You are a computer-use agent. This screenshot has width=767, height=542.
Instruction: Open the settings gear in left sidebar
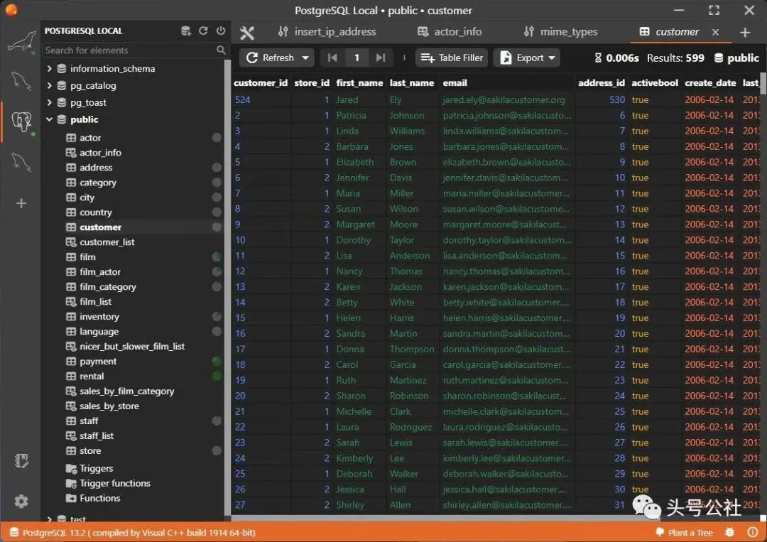[21, 501]
